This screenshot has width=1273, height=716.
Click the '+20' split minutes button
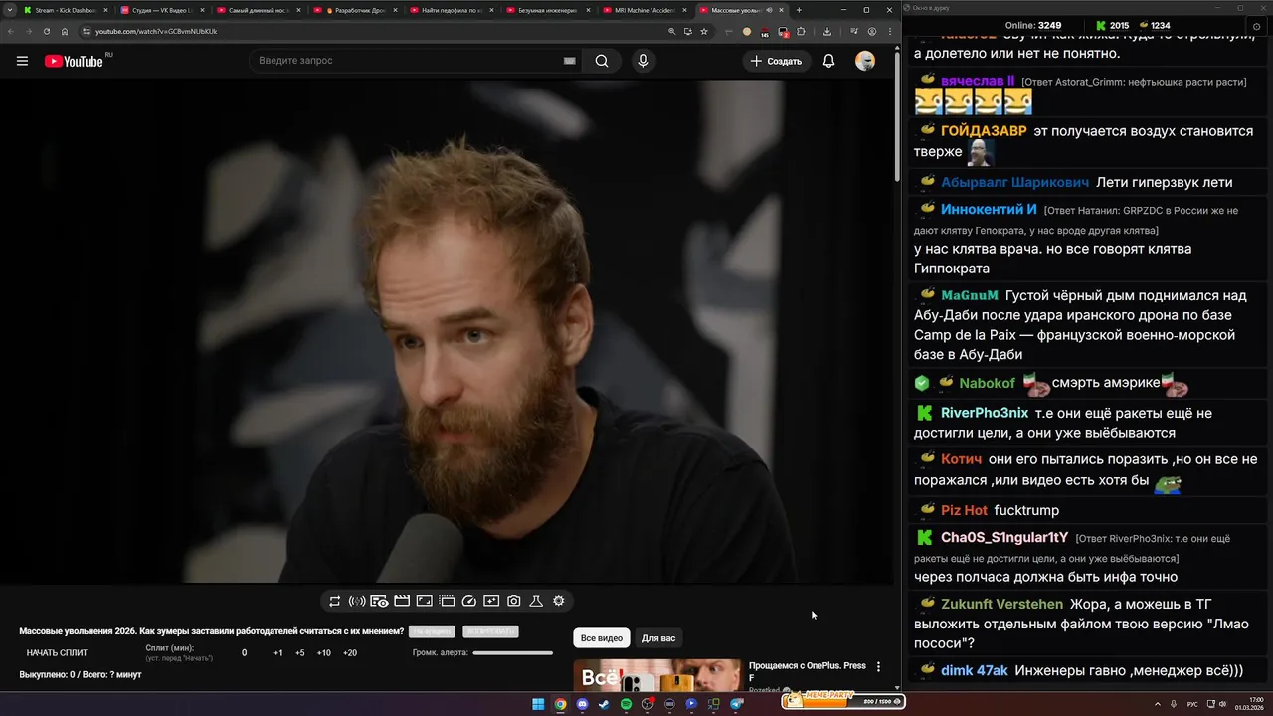tap(350, 653)
